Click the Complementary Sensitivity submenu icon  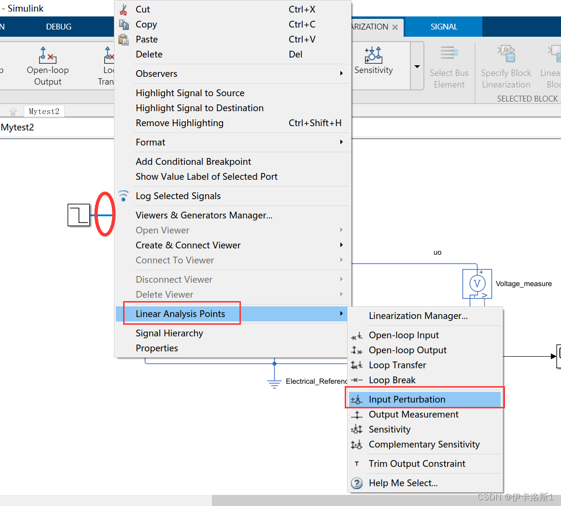point(357,445)
